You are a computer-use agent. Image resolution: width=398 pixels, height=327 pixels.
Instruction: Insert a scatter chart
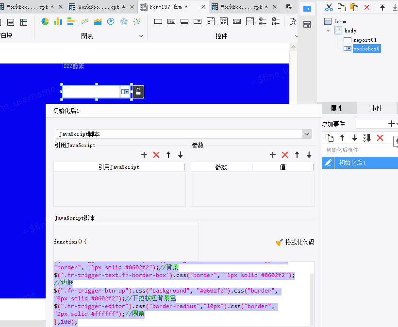(x=137, y=21)
